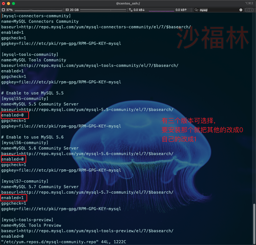Viewport: 256px width, 245px height.
Task: Click the green full-screen window button
Action: [x=13, y=4]
